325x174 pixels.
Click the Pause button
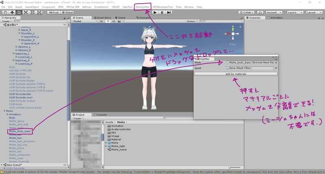pos(162,13)
